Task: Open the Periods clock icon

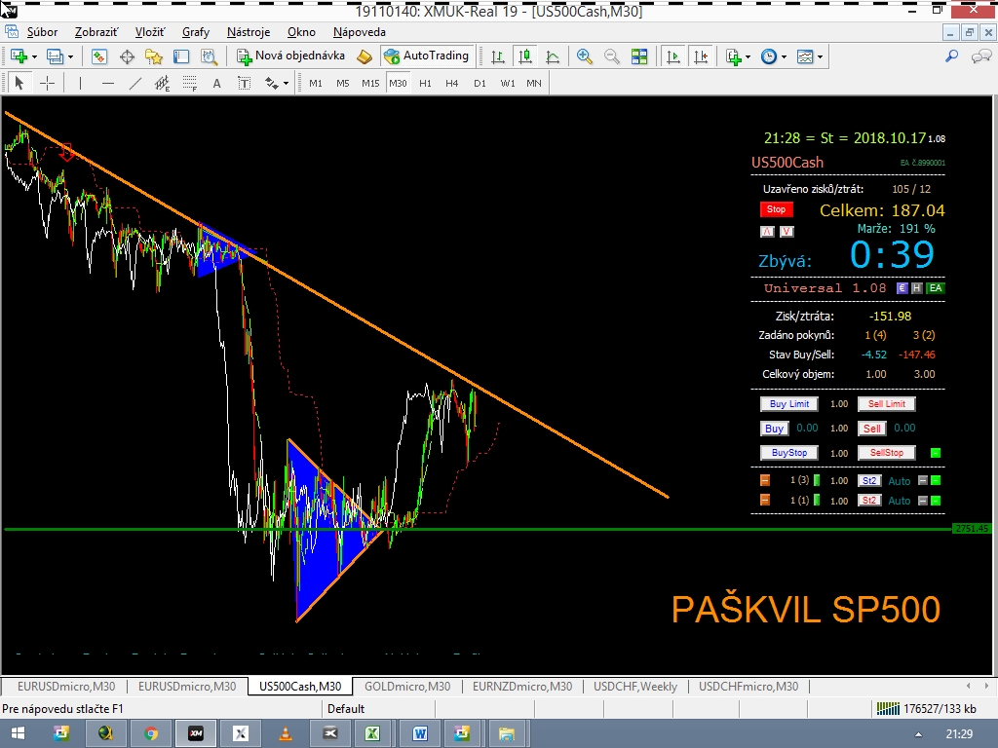Action: click(769, 56)
